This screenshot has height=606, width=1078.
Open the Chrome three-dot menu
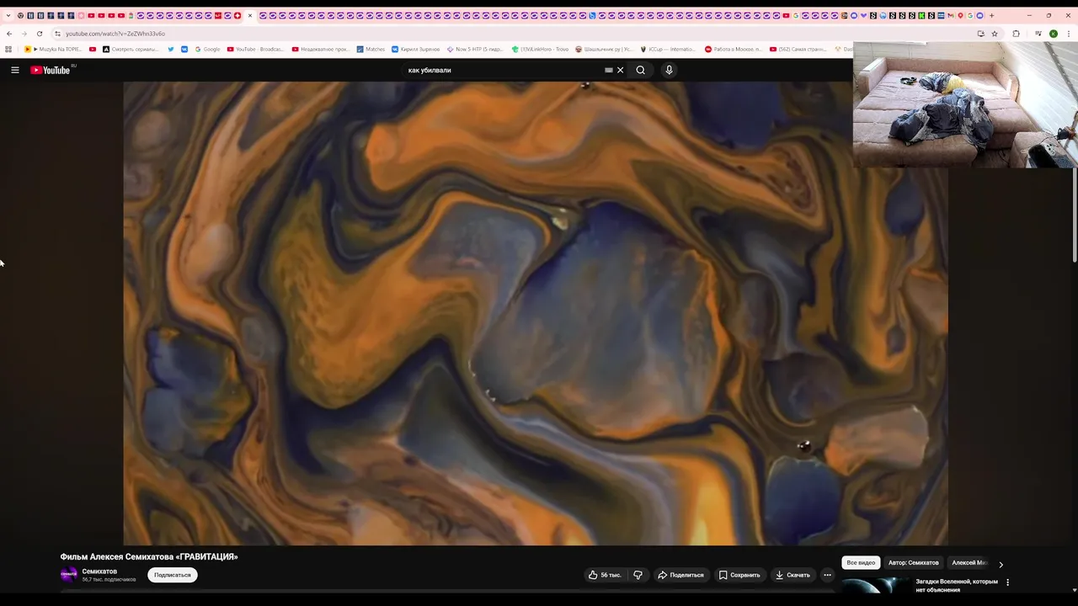[1069, 34]
